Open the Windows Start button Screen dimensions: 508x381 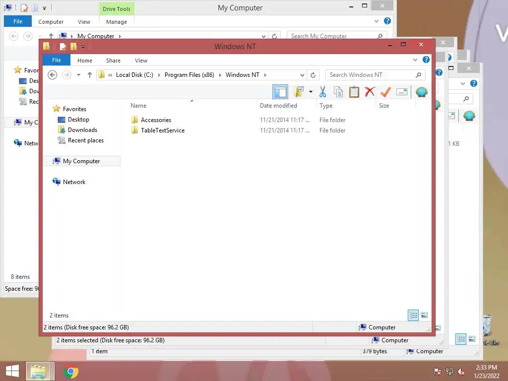pos(12,371)
